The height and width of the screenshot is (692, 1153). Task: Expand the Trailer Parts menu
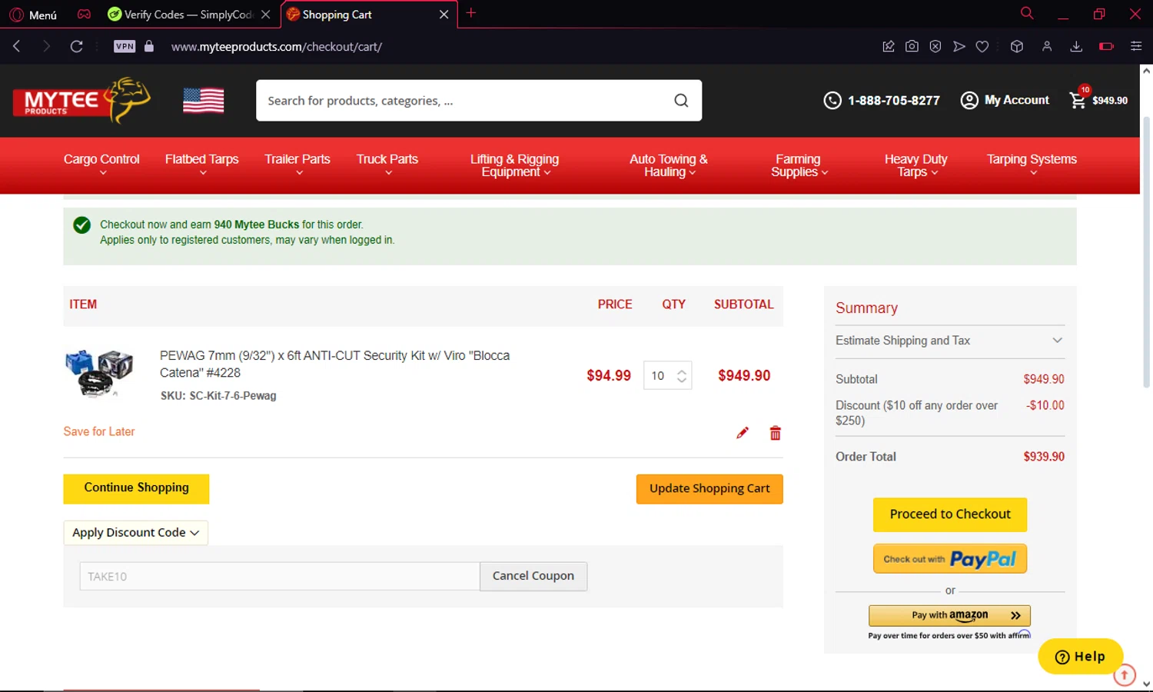pyautogui.click(x=297, y=165)
